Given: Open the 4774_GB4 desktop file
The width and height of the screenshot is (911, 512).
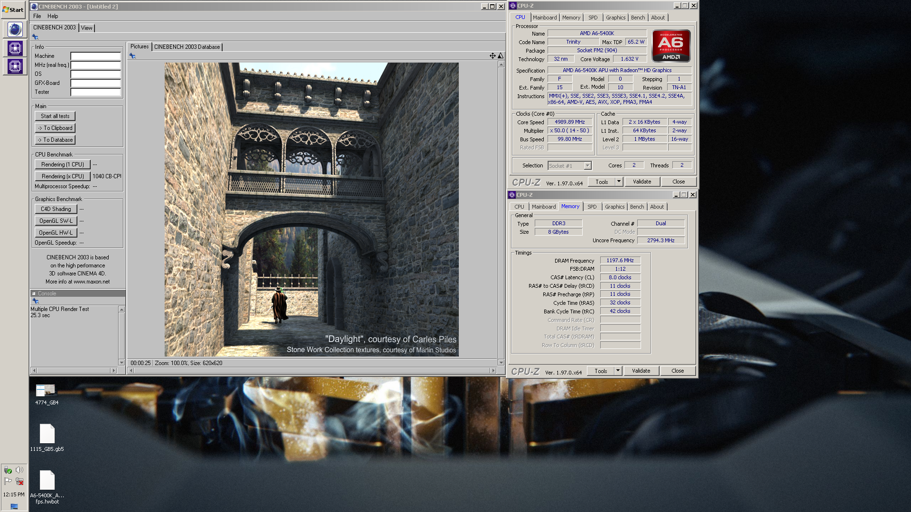Looking at the screenshot, I should pyautogui.click(x=46, y=394).
